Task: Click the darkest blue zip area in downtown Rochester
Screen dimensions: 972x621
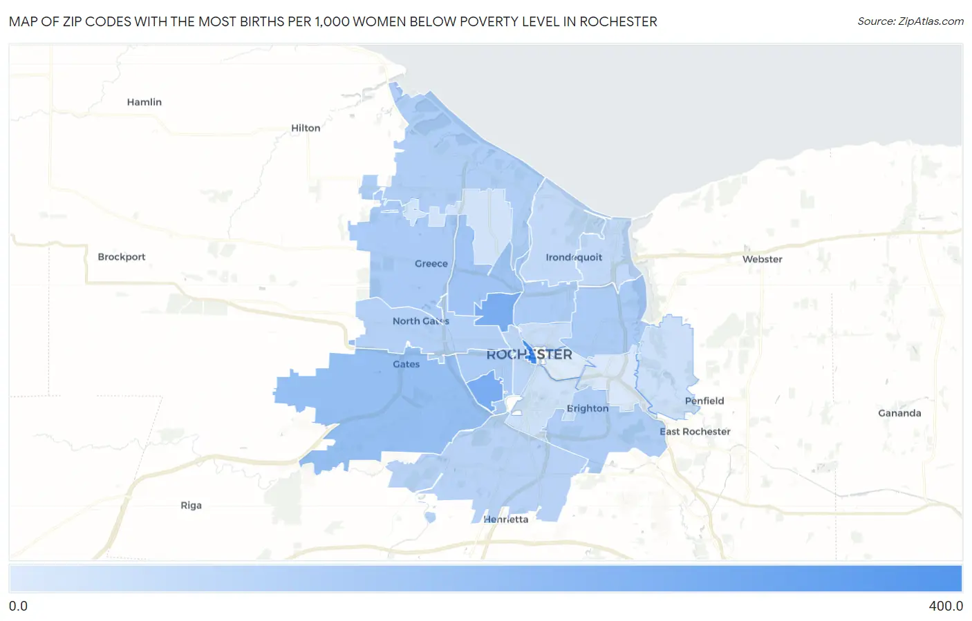Action: (530, 353)
